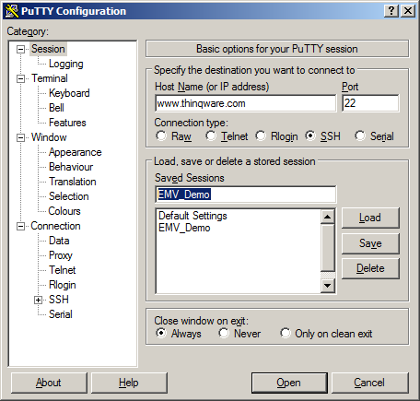Click the up arrow of sessions list scrollbar
Image resolution: width=420 pixels, height=401 pixels.
pyautogui.click(x=328, y=217)
